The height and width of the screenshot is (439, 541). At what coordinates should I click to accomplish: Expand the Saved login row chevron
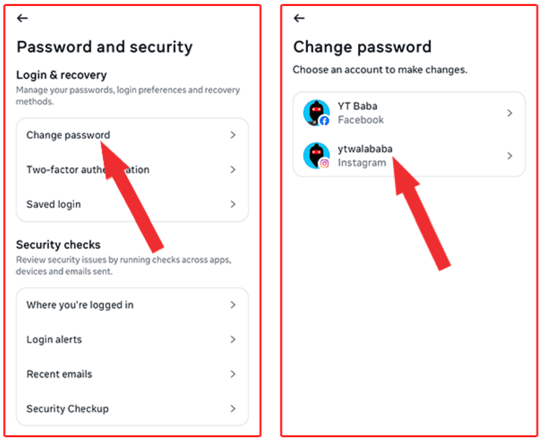point(233,204)
